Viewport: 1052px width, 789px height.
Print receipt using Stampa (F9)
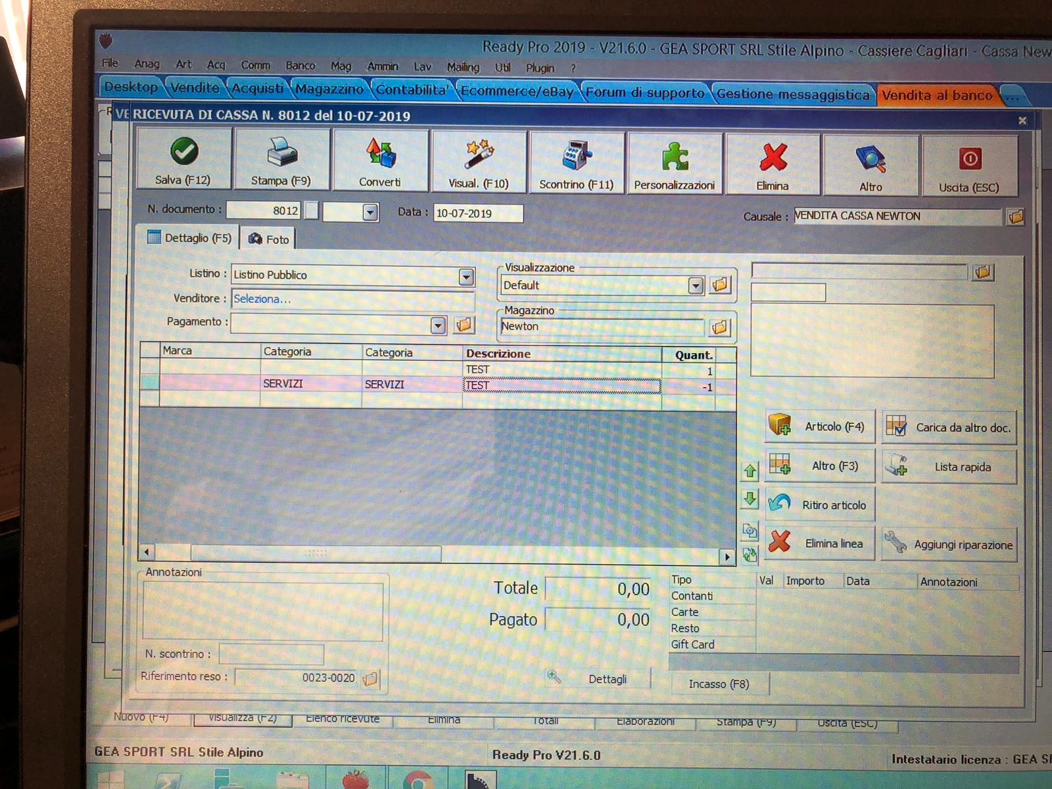(281, 160)
